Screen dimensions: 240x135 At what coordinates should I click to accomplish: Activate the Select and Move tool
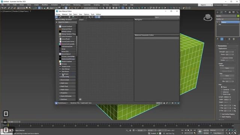point(39,8)
